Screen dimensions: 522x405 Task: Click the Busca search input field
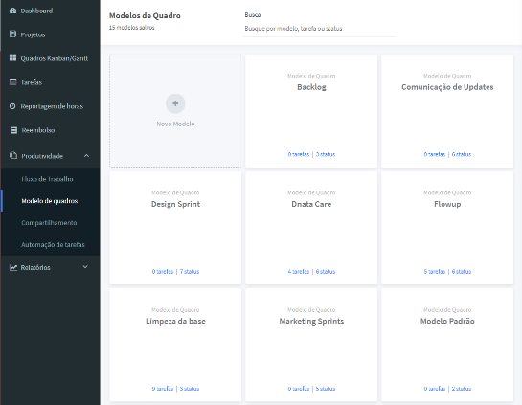click(319, 29)
